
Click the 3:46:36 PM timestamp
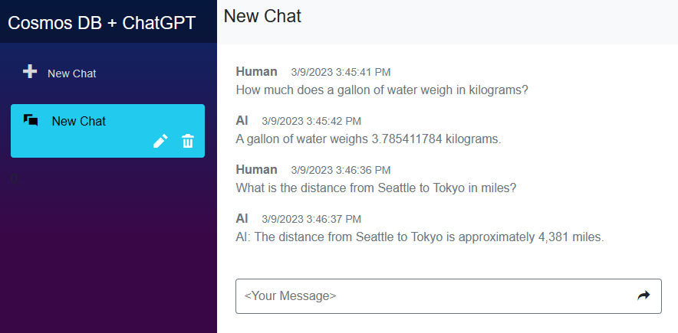tap(341, 170)
